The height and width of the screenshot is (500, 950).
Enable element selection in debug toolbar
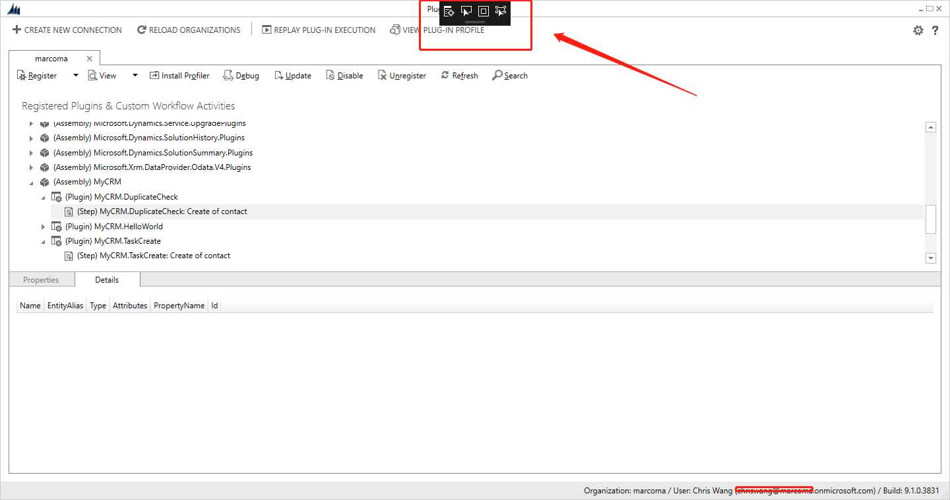click(466, 11)
